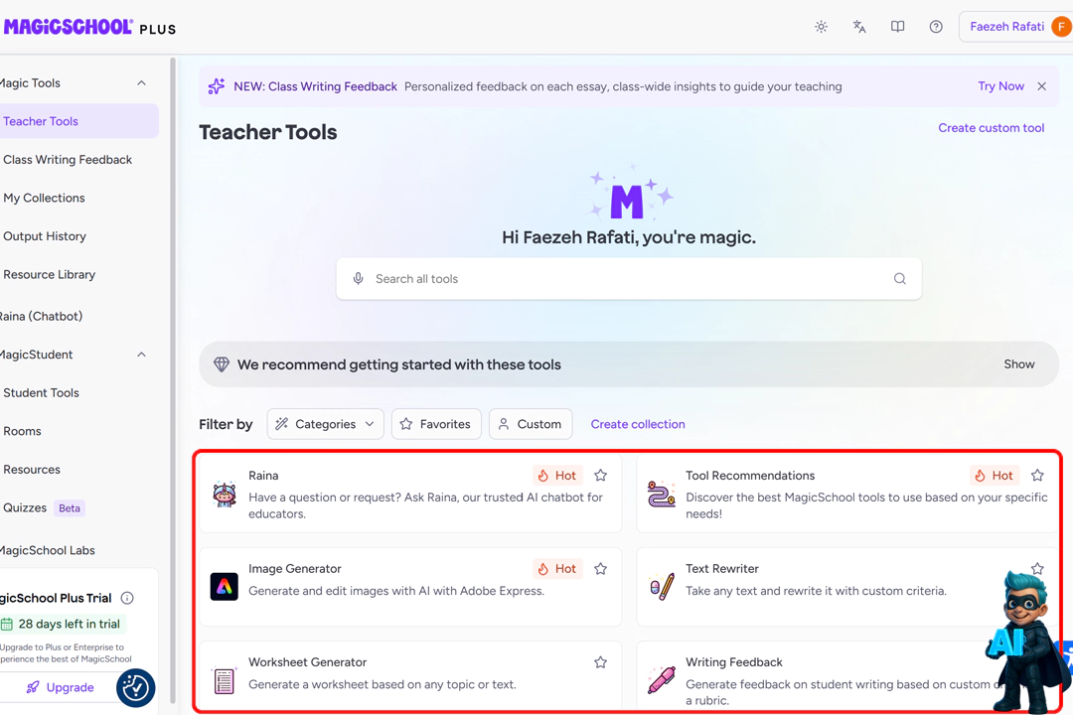Open the language translation icon

[x=859, y=27]
